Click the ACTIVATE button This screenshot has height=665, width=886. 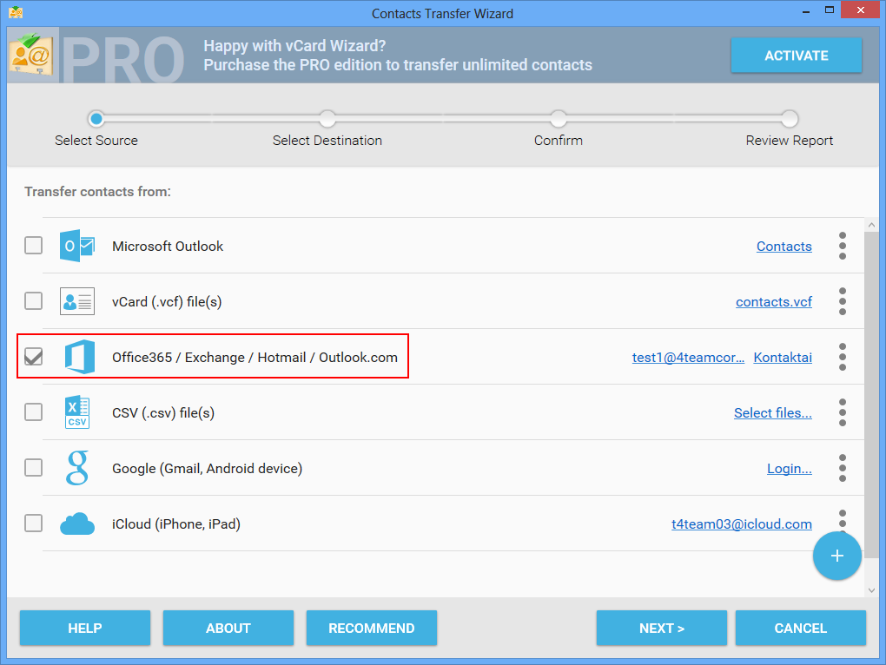[x=797, y=56]
